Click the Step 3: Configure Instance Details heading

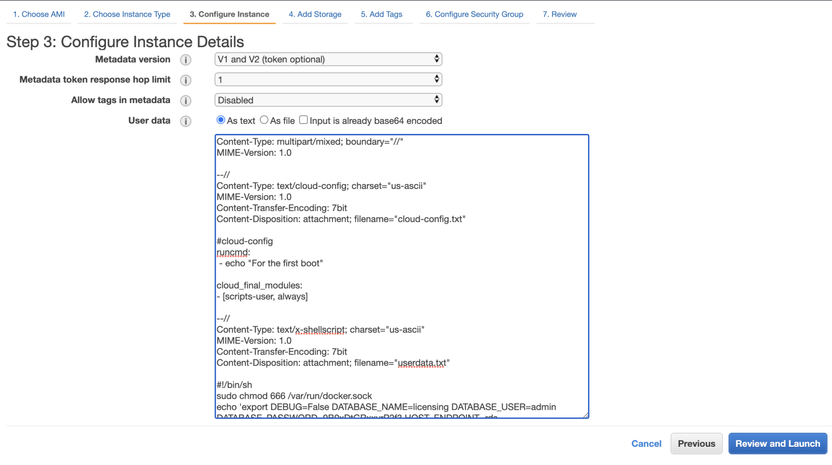pyautogui.click(x=125, y=42)
